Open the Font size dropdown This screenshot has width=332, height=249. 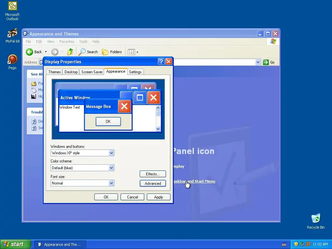click(112, 183)
